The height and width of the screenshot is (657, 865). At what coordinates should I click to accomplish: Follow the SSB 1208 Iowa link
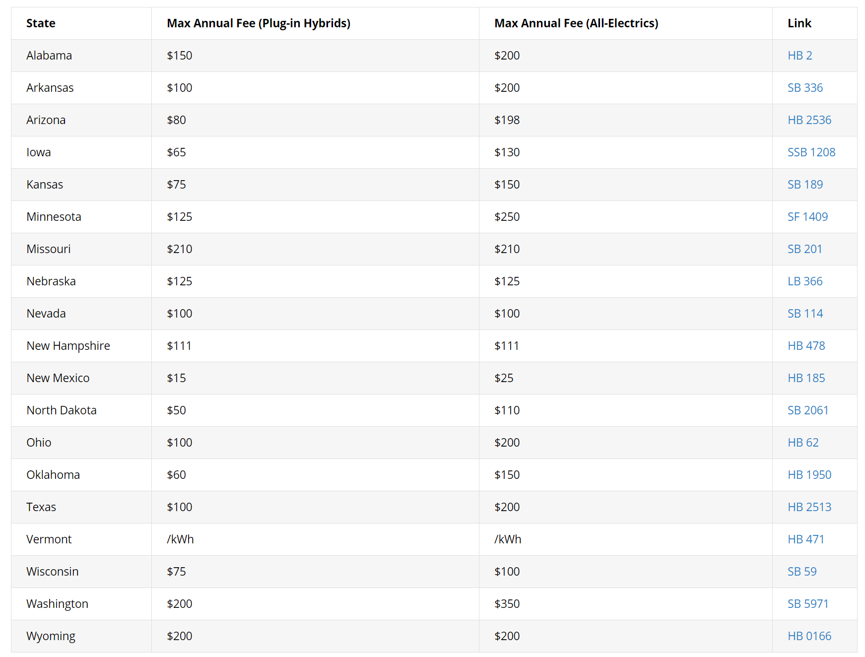(811, 152)
